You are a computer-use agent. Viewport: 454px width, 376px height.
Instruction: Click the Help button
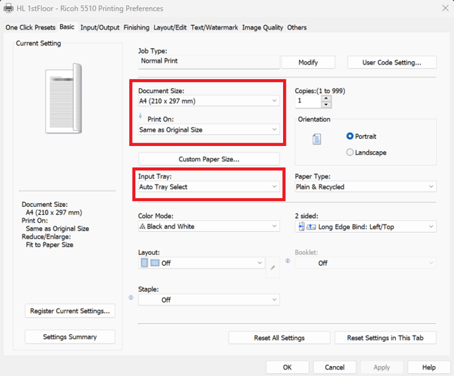pyautogui.click(x=429, y=367)
